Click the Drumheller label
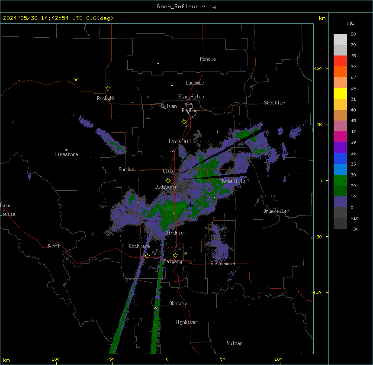This screenshot has width=373, height=365. coord(276,211)
